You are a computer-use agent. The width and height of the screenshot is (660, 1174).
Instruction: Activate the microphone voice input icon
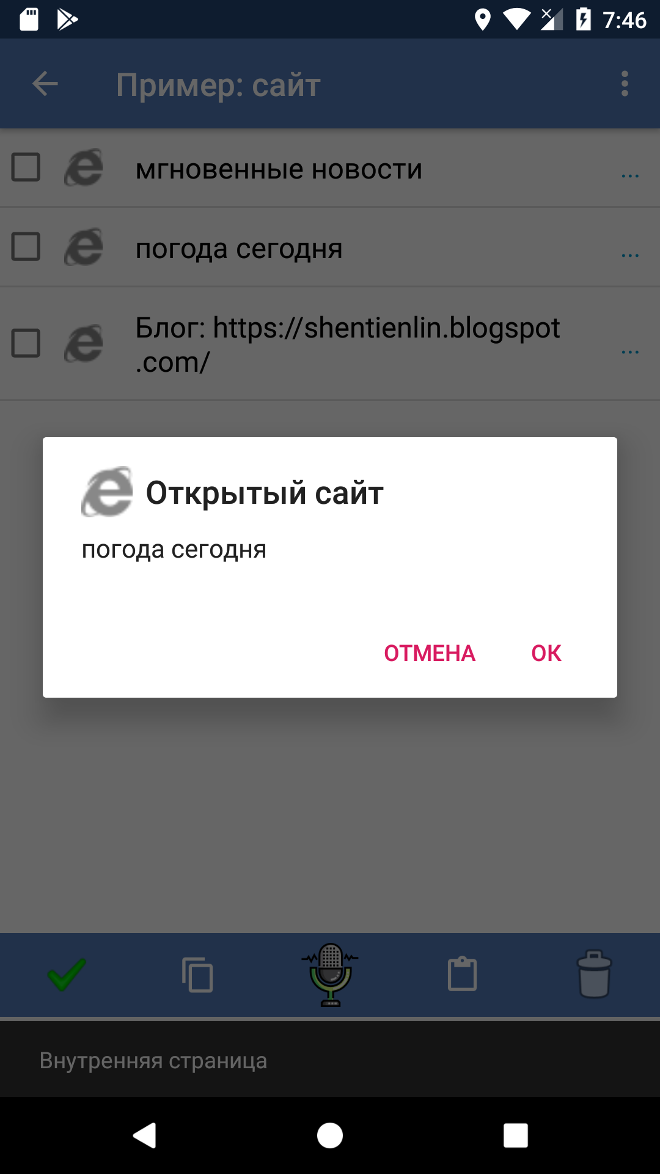pos(330,975)
